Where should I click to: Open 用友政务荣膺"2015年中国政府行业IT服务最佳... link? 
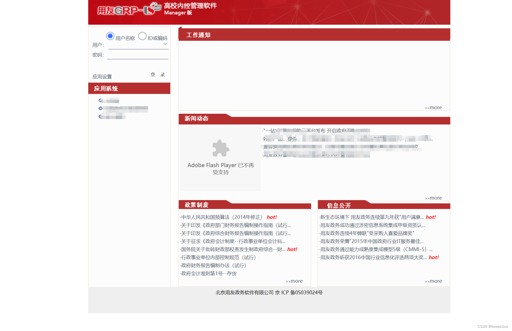372,241
